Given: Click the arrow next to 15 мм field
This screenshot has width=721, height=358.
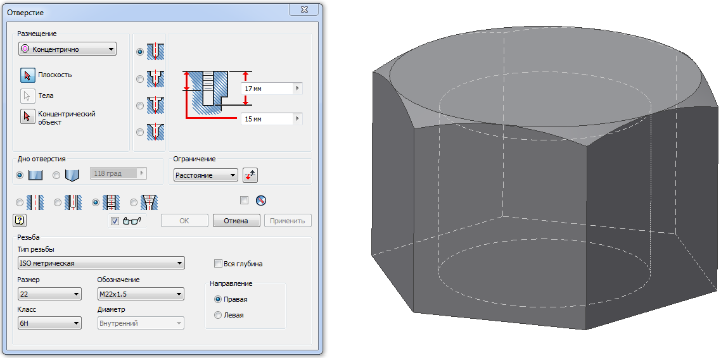Looking at the screenshot, I should click(x=298, y=119).
